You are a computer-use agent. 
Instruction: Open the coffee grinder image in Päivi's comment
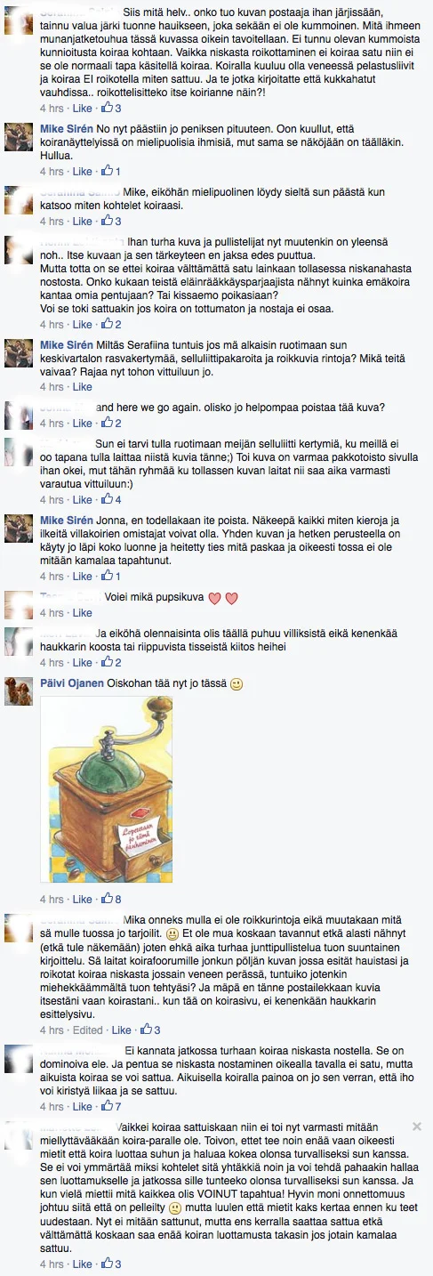pyautogui.click(x=107, y=789)
